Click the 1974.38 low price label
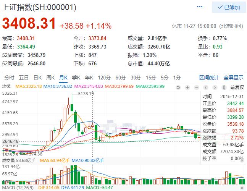This screenshot has width=247, height=191. [34, 154]
